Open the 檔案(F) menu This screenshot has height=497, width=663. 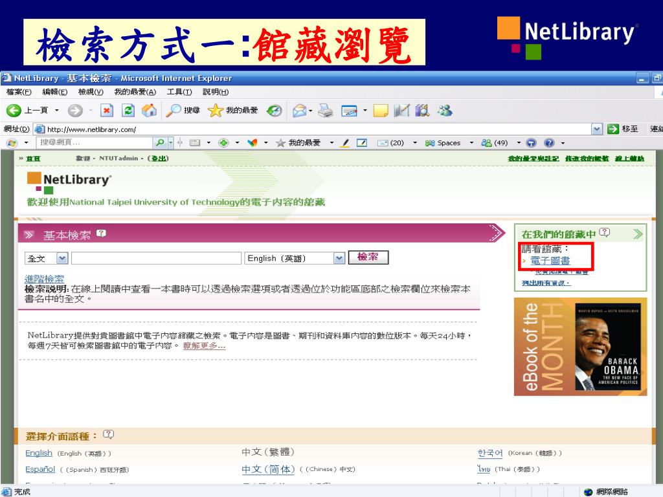19,92
